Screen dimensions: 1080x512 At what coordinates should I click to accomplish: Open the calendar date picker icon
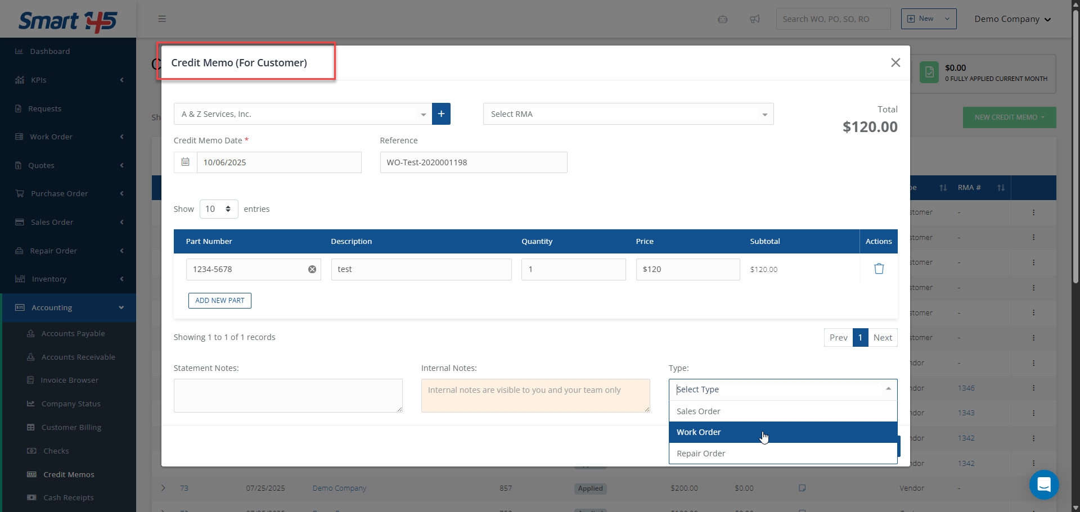point(186,162)
